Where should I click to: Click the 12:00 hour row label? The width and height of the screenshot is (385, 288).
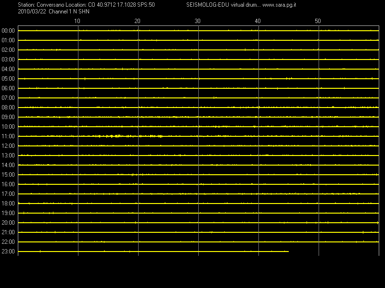pyautogui.click(x=8, y=146)
